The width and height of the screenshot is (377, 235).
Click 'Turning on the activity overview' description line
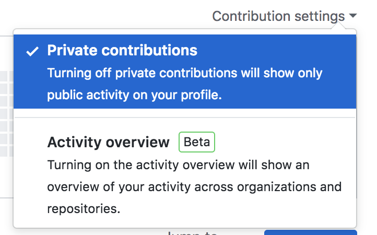point(178,166)
